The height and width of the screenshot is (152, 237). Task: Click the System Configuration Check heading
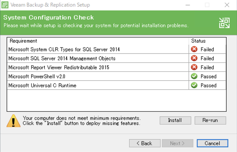(x=48, y=17)
